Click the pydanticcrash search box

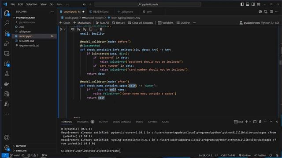coord(148,4)
